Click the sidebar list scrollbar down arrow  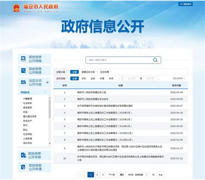[50, 143]
